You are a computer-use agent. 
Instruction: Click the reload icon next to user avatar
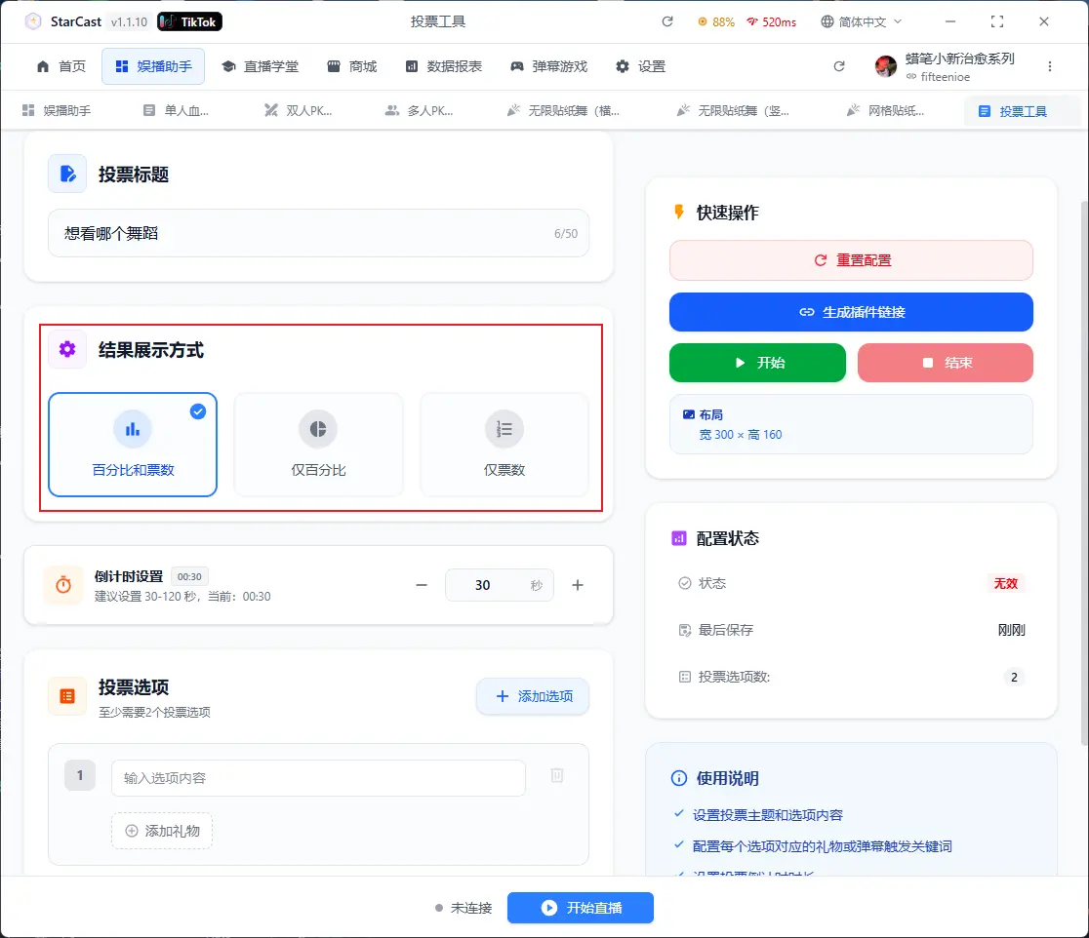click(839, 66)
